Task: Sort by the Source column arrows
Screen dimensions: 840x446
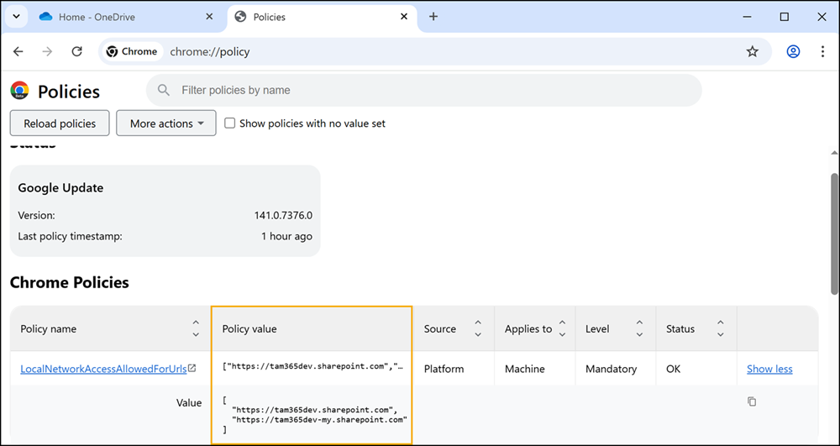Action: (478, 328)
